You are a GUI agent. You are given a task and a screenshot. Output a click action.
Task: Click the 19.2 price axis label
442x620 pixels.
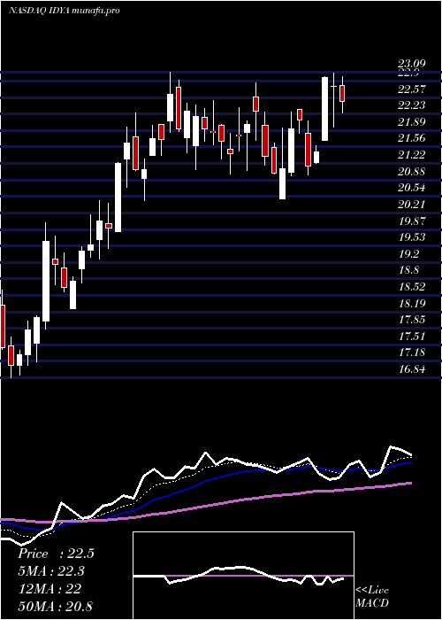[x=408, y=254]
